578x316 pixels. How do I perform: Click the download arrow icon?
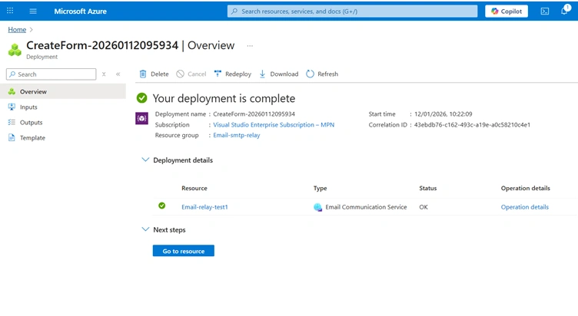coord(262,74)
